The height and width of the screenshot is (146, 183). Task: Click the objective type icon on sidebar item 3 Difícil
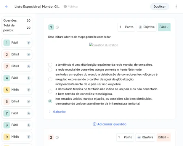tap(29, 66)
